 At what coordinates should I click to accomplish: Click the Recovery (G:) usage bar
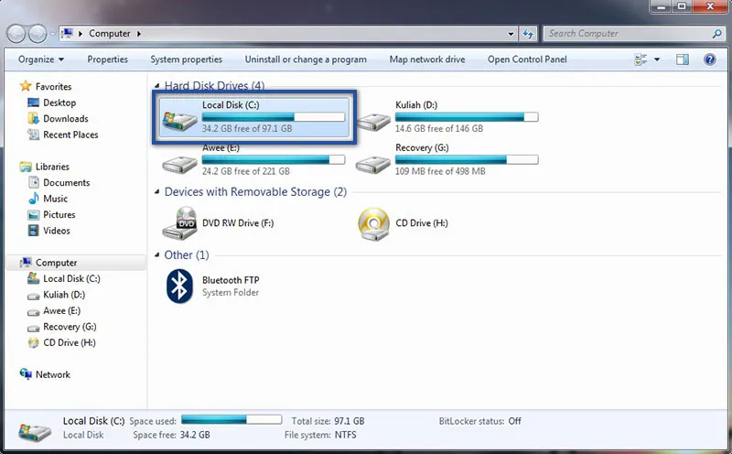[x=467, y=160]
